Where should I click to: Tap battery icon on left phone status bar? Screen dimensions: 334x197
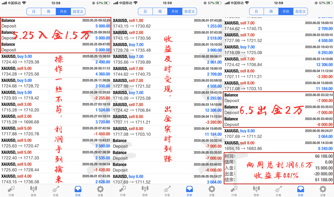107,3
